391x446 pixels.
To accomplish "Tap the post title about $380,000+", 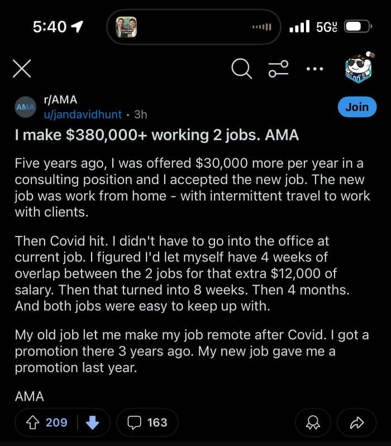I will pyautogui.click(x=156, y=135).
